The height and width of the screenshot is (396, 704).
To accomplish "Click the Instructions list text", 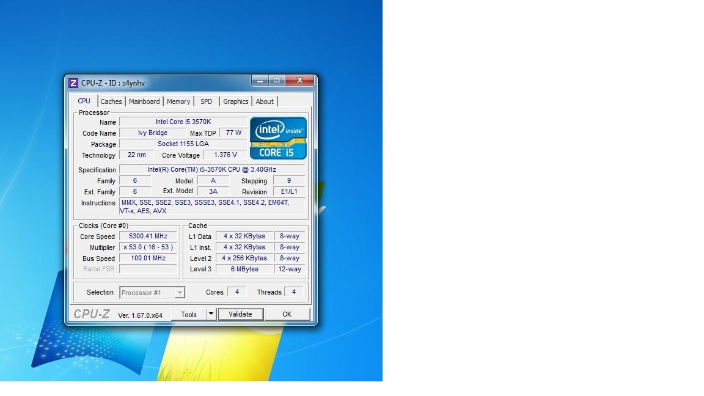I will tap(212, 207).
